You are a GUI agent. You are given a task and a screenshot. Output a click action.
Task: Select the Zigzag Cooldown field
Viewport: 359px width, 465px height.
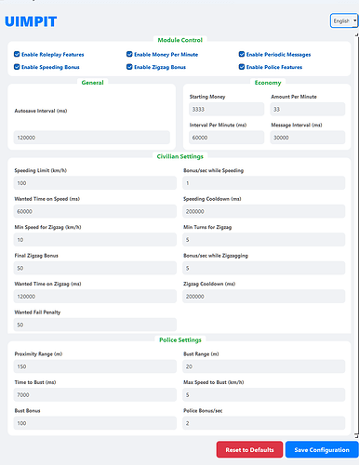(x=264, y=297)
